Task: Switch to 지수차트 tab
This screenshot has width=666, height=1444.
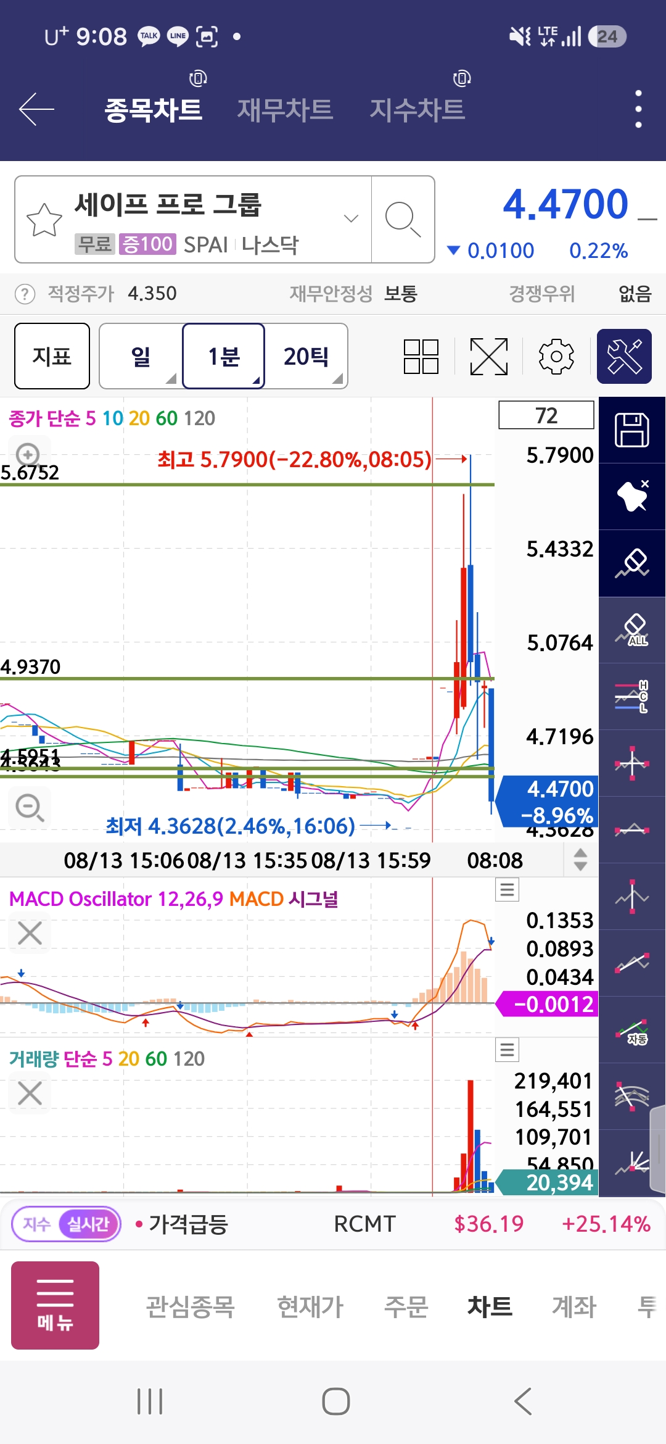Action: (x=417, y=110)
